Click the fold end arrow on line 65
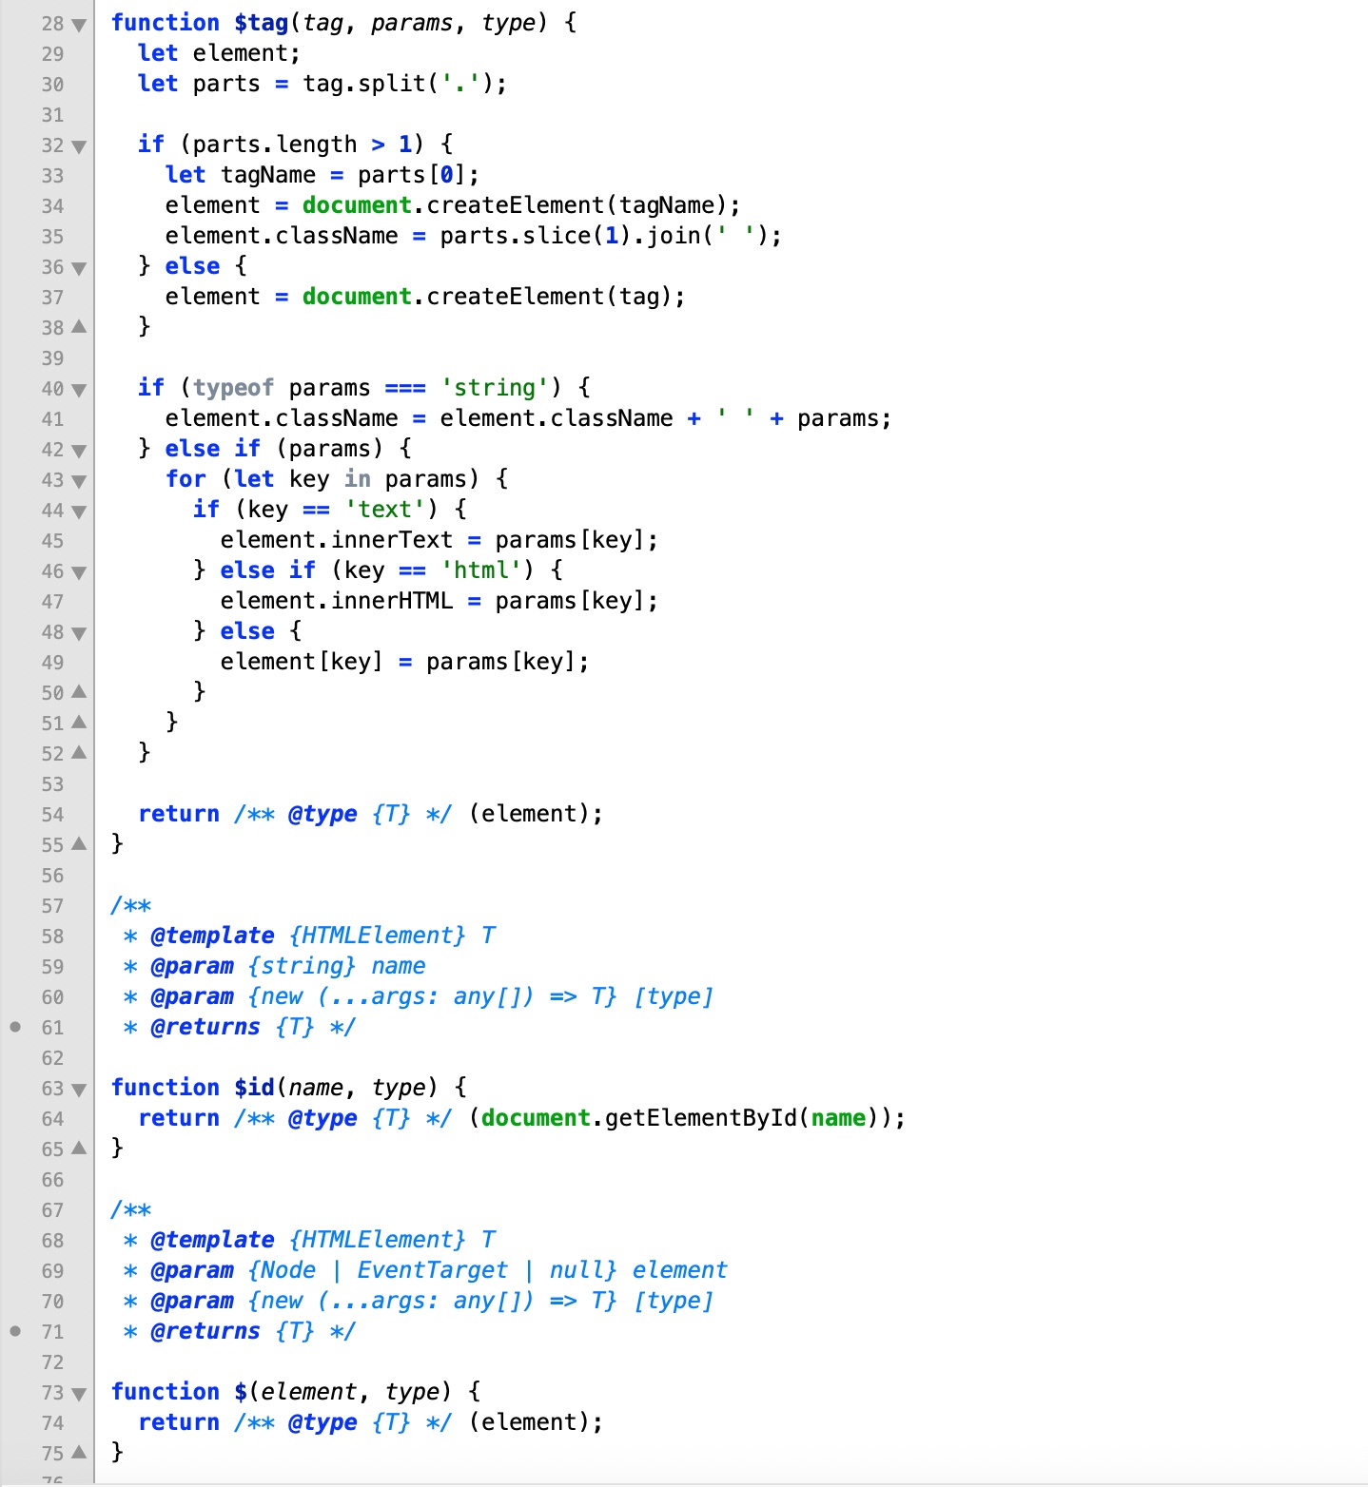 click(x=79, y=1149)
